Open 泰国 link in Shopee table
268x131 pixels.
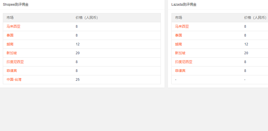(x=10, y=35)
